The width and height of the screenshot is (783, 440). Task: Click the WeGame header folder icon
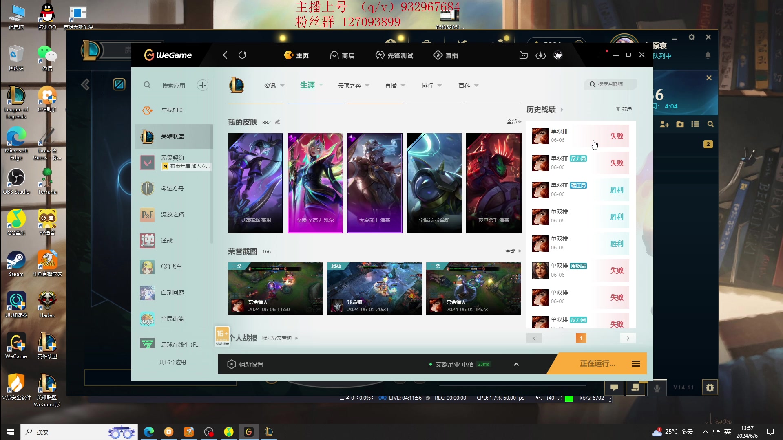(x=523, y=55)
